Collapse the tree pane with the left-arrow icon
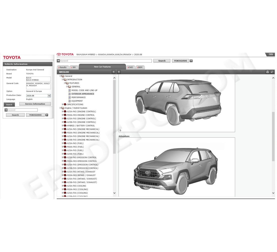277x252 pixels. (119, 72)
